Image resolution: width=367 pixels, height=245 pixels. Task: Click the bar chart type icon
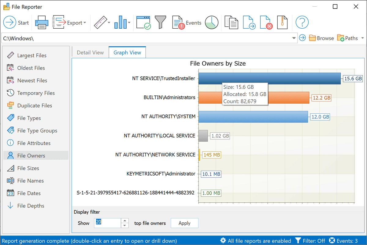pyautogui.click(x=120, y=23)
